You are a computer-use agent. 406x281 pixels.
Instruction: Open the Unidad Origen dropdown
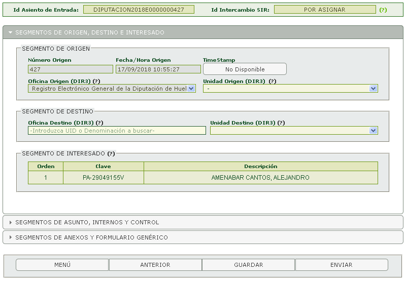[x=290, y=89]
